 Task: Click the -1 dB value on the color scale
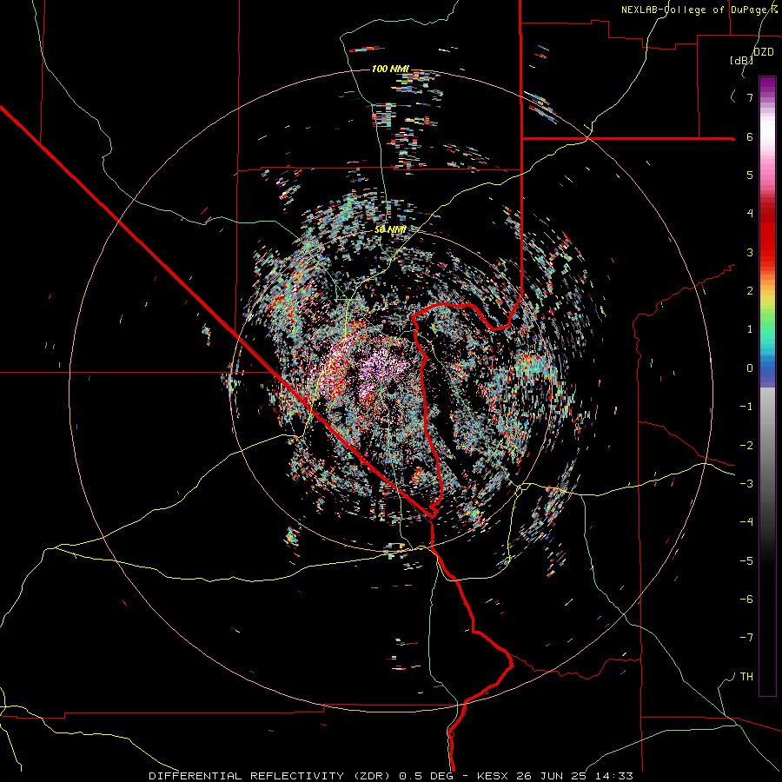tap(746, 407)
